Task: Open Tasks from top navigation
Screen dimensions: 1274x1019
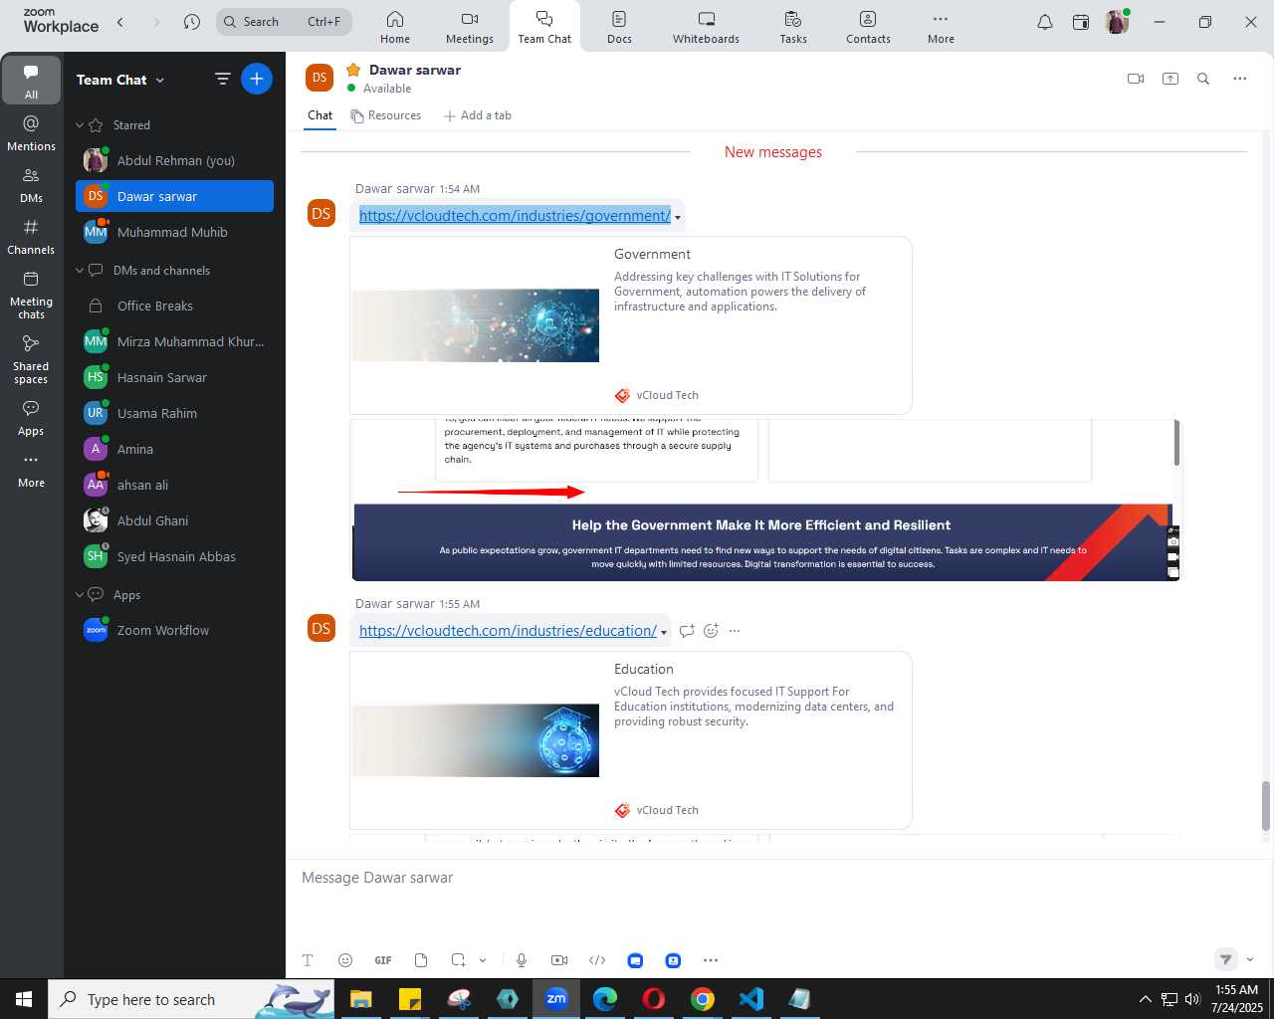Action: [793, 27]
